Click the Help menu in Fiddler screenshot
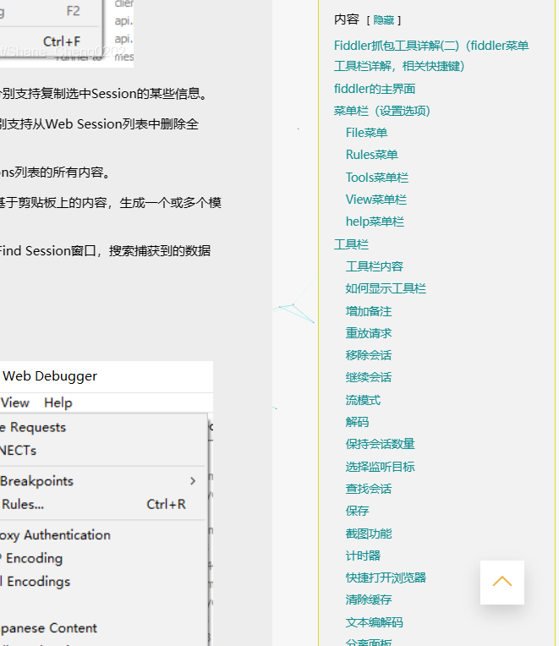The width and height of the screenshot is (559, 646). [x=58, y=402]
